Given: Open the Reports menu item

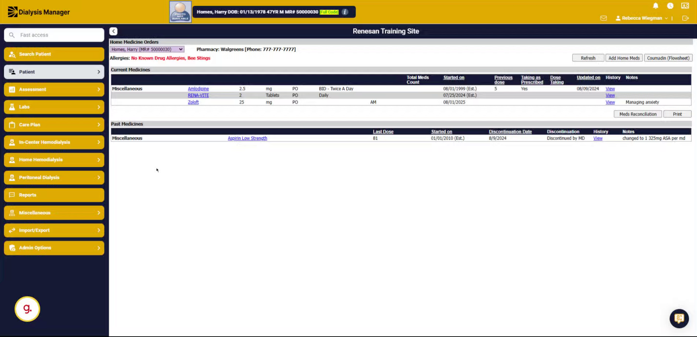Looking at the screenshot, I should point(54,195).
